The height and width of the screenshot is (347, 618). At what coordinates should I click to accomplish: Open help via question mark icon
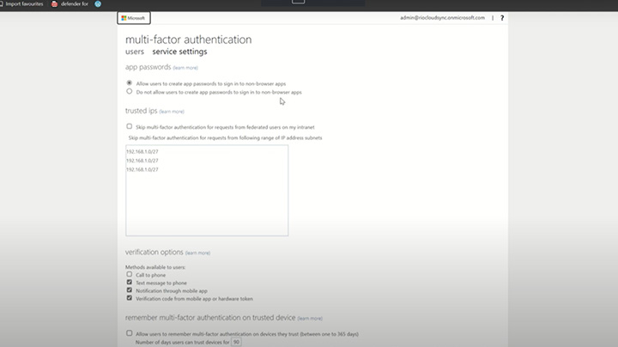[x=502, y=17]
